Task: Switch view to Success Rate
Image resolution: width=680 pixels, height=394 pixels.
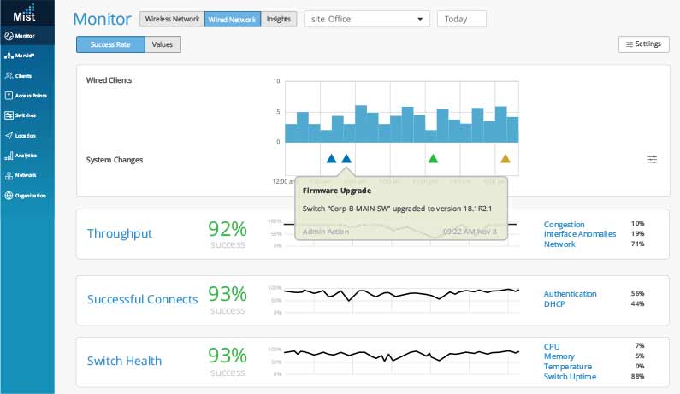Action: [110, 44]
